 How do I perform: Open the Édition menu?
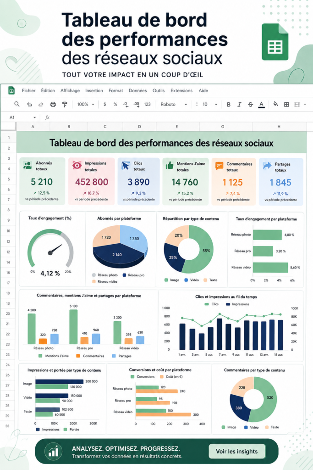point(48,90)
